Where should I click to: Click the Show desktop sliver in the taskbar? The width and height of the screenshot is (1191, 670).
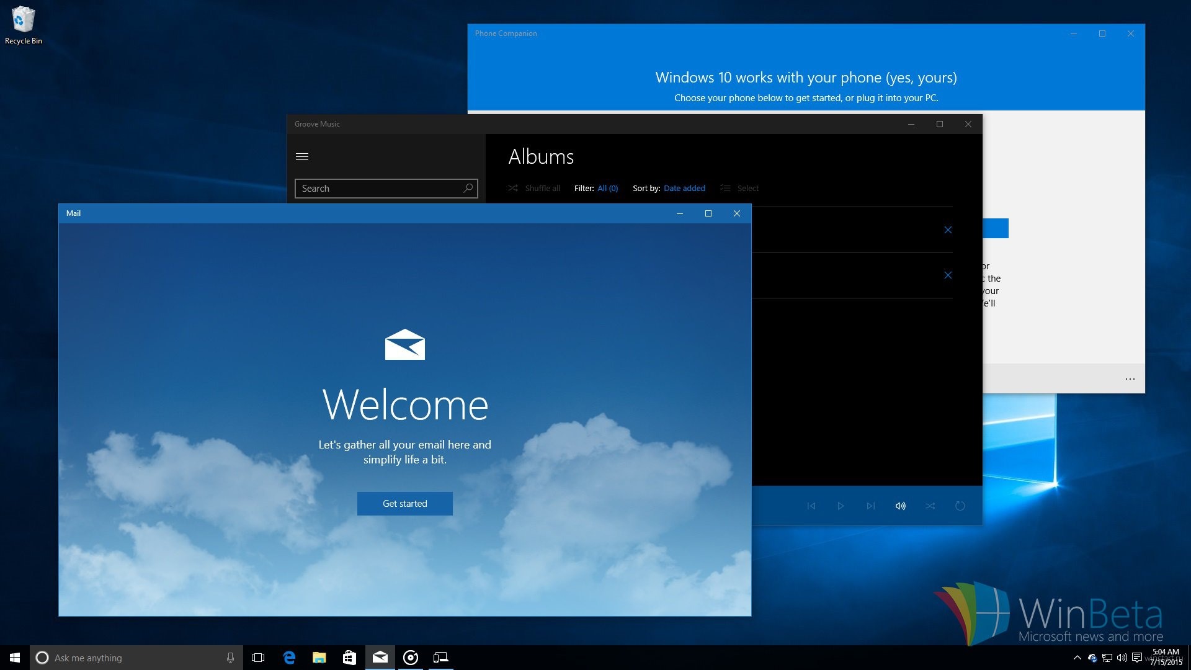1189,658
